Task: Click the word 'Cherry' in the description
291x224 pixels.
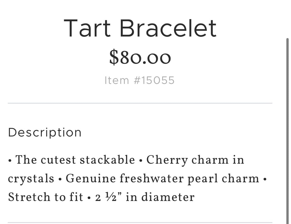Action: pyautogui.click(x=167, y=160)
